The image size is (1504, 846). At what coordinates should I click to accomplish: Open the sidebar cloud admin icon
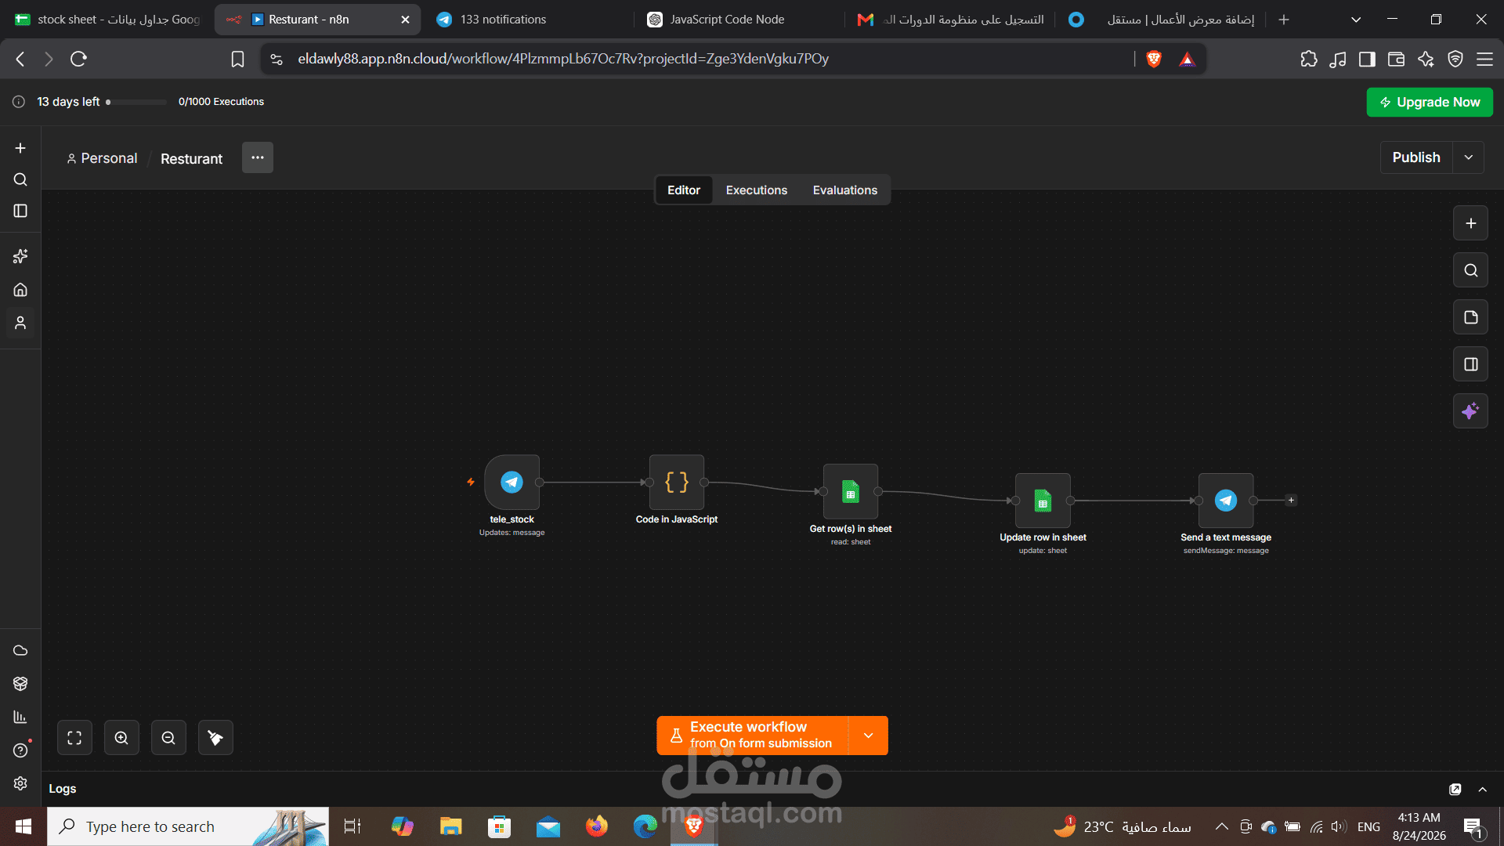click(x=20, y=650)
